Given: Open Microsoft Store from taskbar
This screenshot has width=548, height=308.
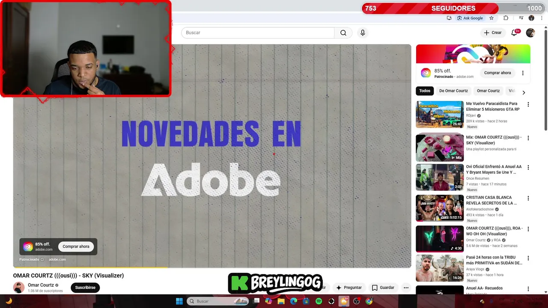Looking at the screenshot, I should tap(306, 301).
